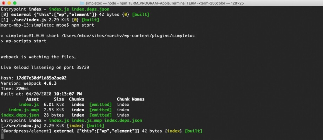This screenshot has height=140, width=323.
Task: Click the 6.01 KiB size value
Action: point(54,105)
